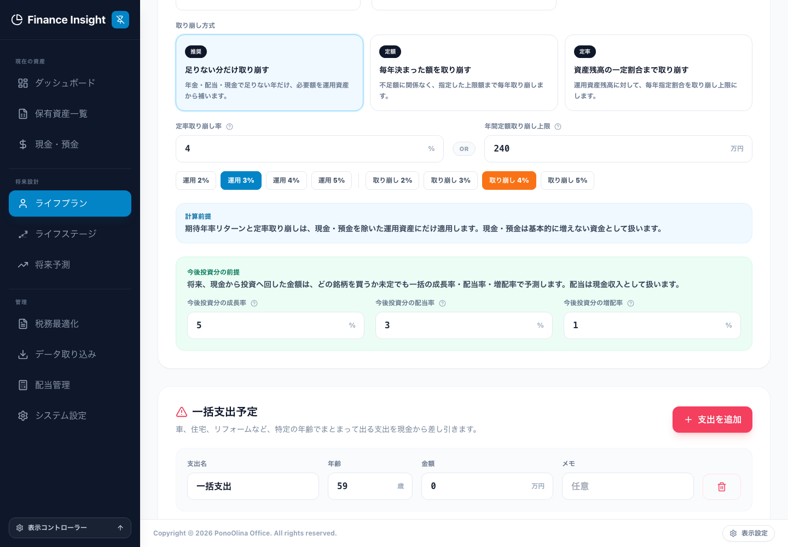788x547 pixels.
Task: Toggle the 取り崩し 2% preset chip
Action: click(392, 181)
